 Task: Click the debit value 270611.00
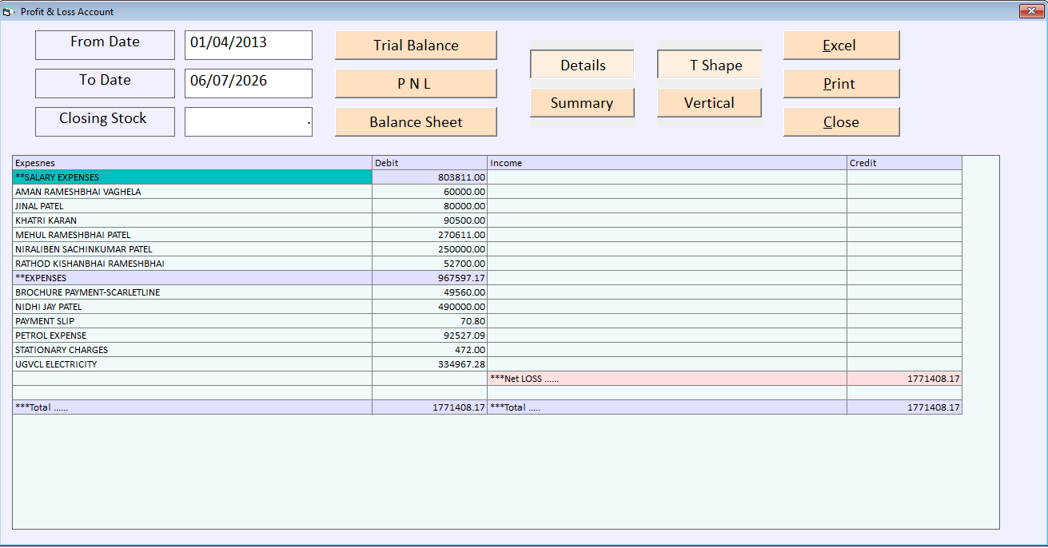pos(430,235)
